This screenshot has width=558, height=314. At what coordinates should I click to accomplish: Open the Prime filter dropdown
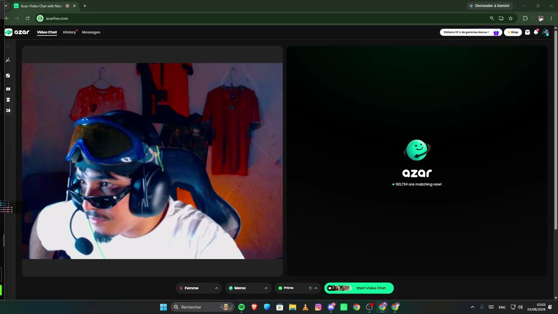coord(298,288)
